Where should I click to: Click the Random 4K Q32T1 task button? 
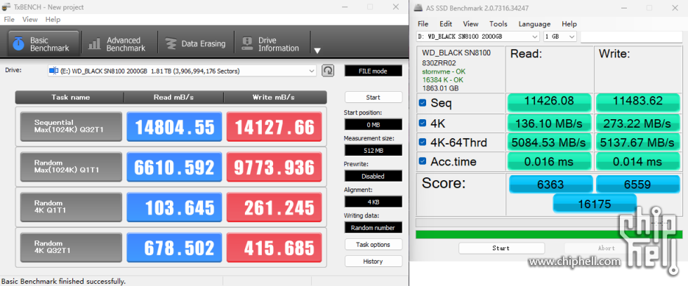pyautogui.click(x=71, y=247)
